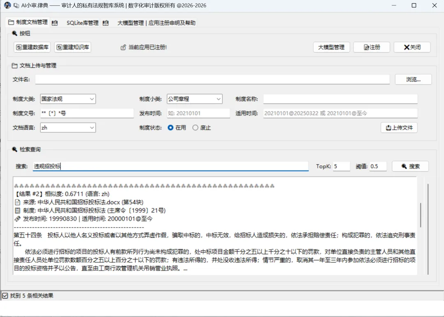
Task: Open the 大模型管理 | 应用注册申明及帮助 tab
Action: (156, 23)
